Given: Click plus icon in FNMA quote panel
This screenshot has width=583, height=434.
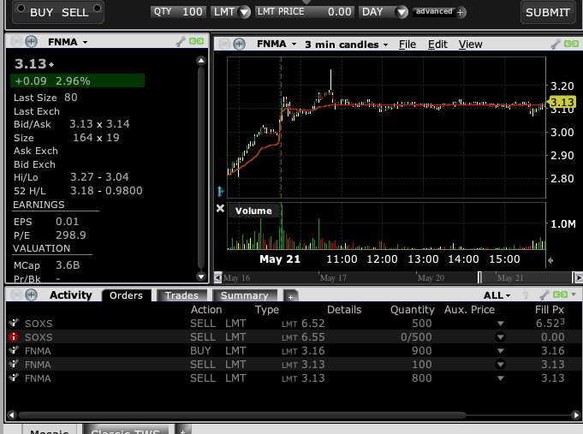Looking at the screenshot, I should click(x=31, y=41).
